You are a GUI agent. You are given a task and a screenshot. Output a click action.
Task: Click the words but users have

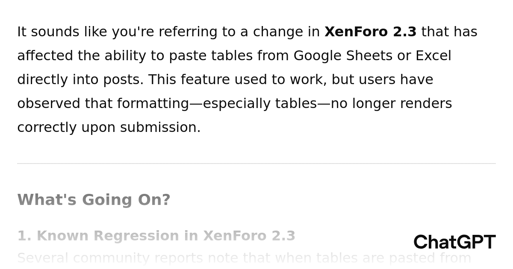[382, 80]
